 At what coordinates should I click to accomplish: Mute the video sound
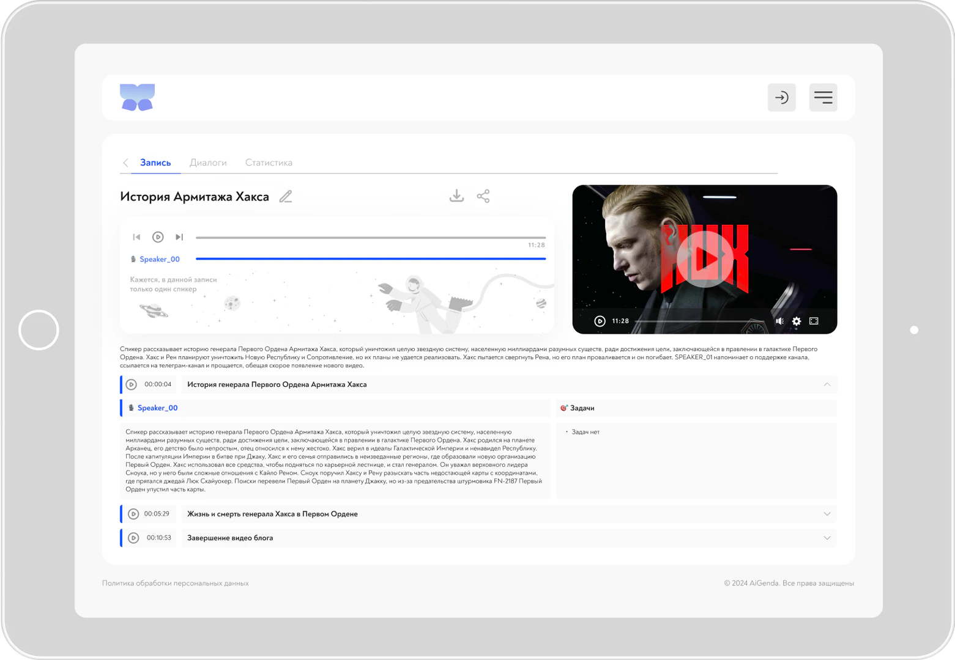pyautogui.click(x=779, y=320)
